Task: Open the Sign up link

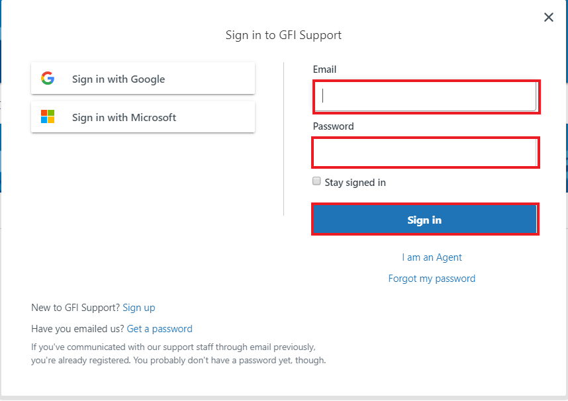Action: 139,308
